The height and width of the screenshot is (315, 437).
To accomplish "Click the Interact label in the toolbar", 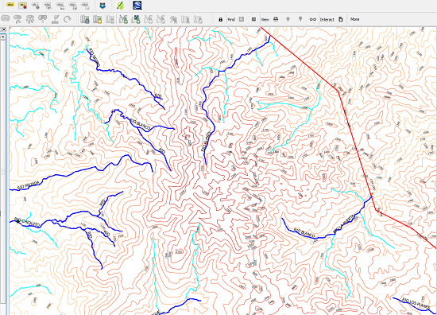I will click(x=327, y=20).
